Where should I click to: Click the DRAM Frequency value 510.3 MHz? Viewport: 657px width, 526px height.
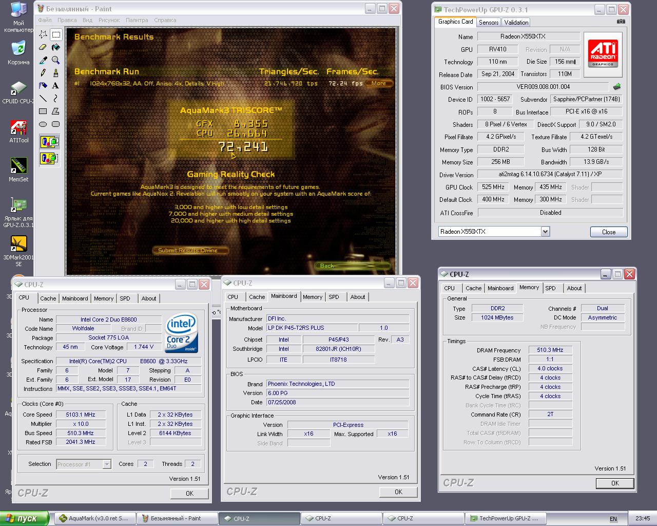(550, 350)
